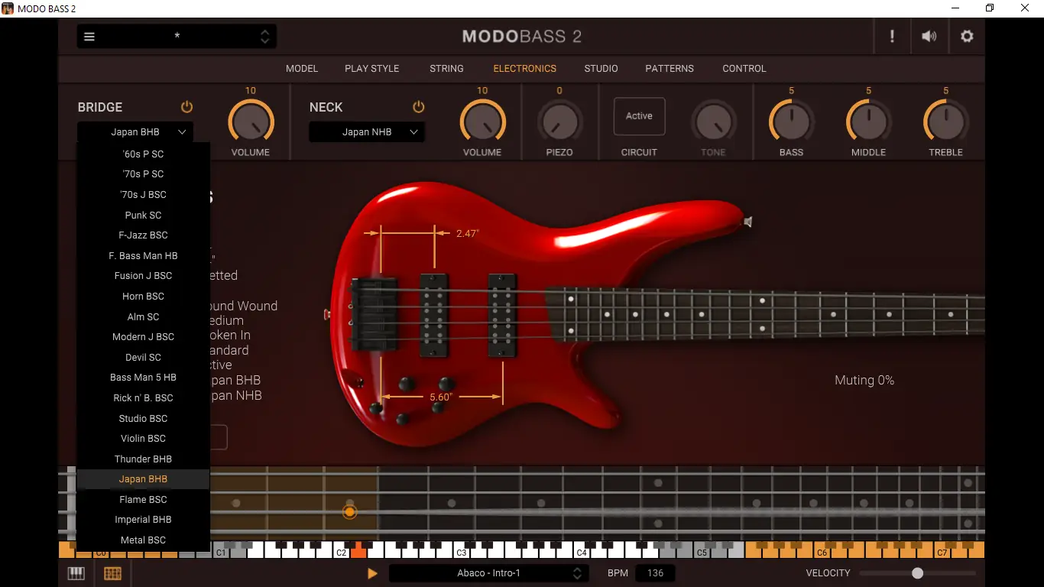The image size is (1044, 587).
Task: Switch to the MODEL tab
Action: click(x=302, y=69)
